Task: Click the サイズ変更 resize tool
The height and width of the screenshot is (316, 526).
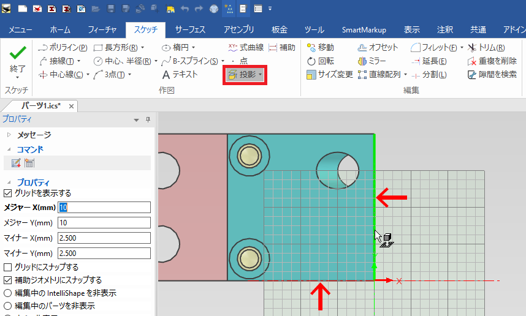Action: click(330, 75)
